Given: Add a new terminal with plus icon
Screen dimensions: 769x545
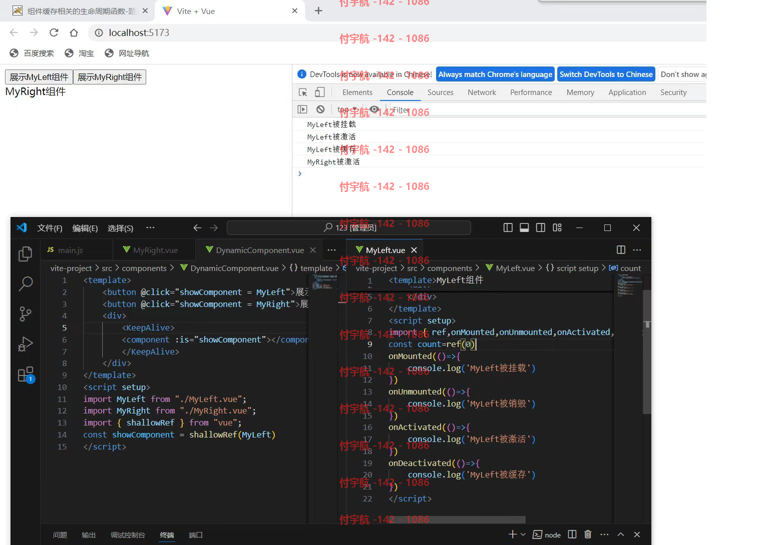Looking at the screenshot, I should (513, 534).
